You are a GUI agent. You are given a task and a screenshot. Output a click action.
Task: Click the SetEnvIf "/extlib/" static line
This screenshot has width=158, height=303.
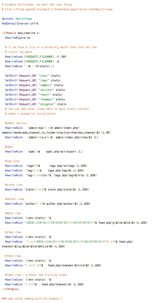pyautogui.click(x=35, y=90)
